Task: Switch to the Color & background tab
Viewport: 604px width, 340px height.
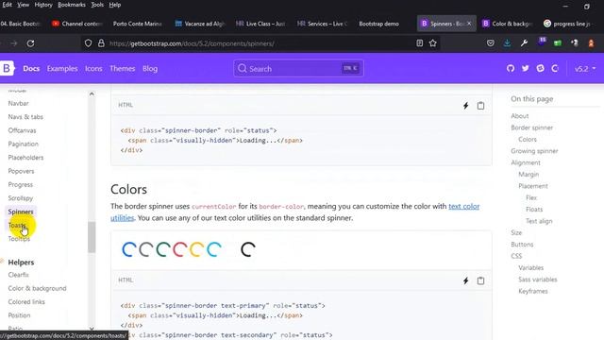Action: tap(508, 24)
